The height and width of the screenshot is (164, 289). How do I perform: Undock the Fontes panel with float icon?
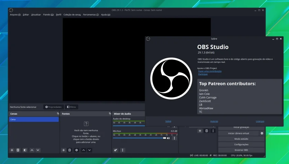[x=110, y=114]
